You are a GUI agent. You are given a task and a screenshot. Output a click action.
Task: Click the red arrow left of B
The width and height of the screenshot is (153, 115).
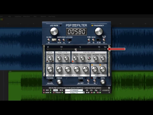click(x=97, y=93)
